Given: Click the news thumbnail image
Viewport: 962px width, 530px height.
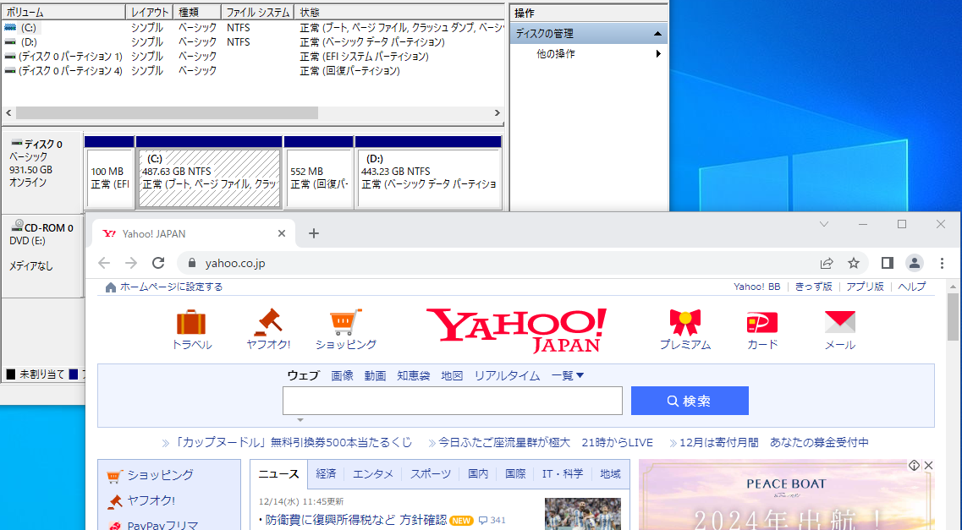Looking at the screenshot, I should click(x=583, y=513).
